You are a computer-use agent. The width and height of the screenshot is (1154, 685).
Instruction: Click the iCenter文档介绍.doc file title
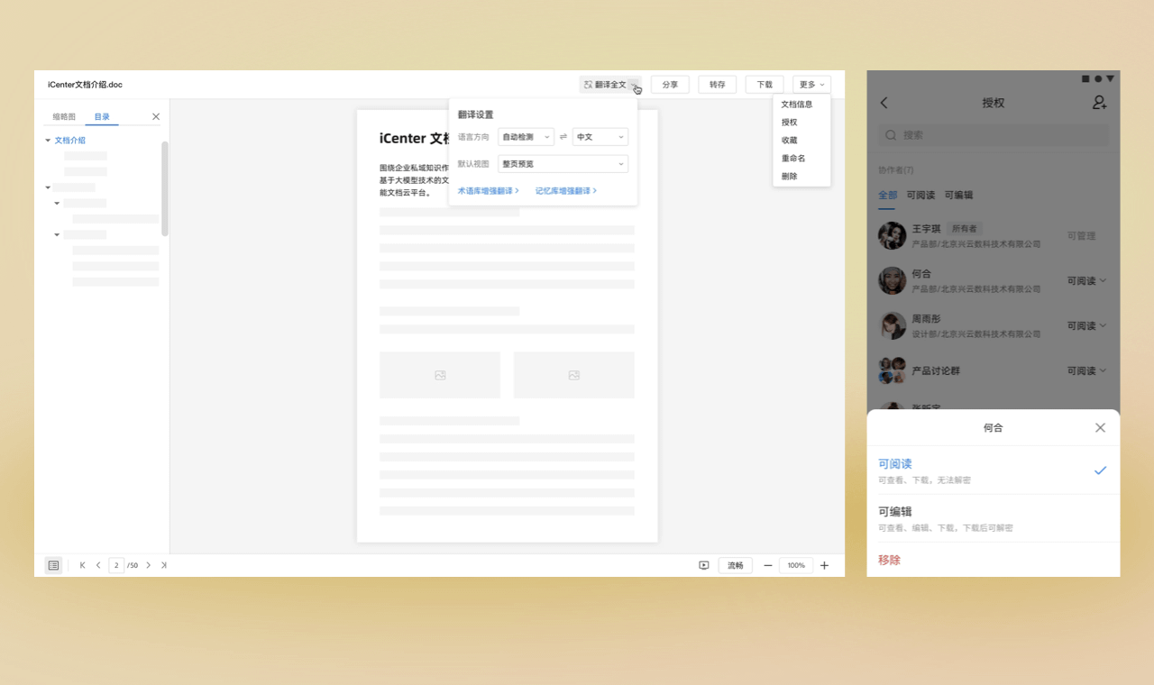coord(85,85)
